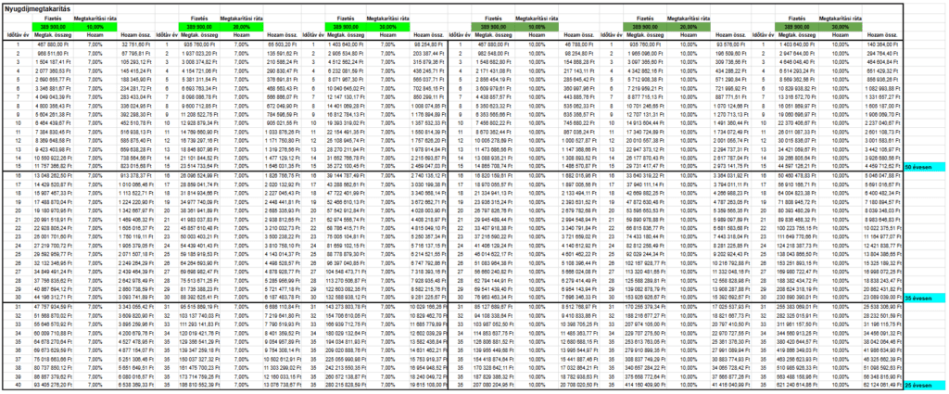The height and width of the screenshot is (394, 949).
Task: Click the bright green 10,00% savings rate cell
Action: click(x=95, y=27)
